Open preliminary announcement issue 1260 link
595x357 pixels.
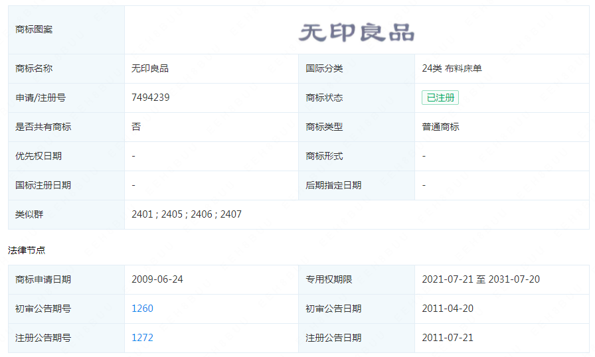coord(142,309)
